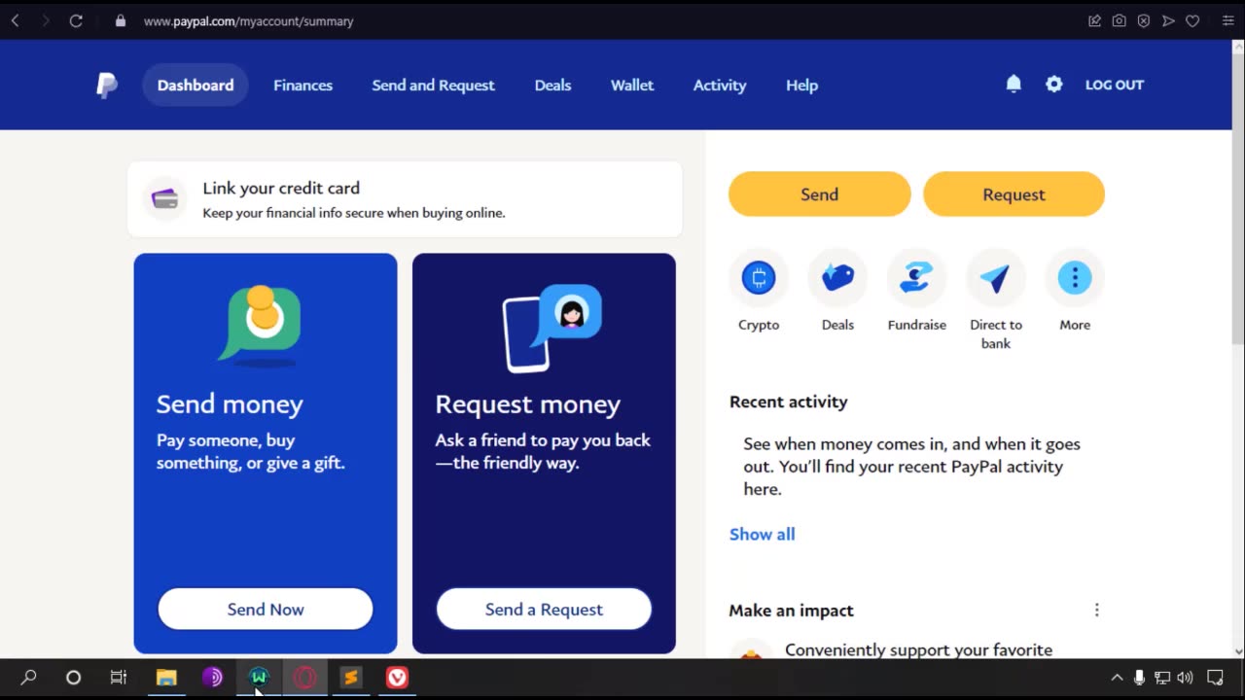
Task: Go to the Dashboard tab
Action: tap(196, 86)
